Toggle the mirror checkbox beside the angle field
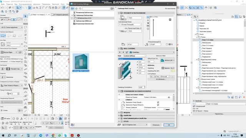The width and height of the screenshot is (246, 138). pyautogui.click(x=167, y=44)
